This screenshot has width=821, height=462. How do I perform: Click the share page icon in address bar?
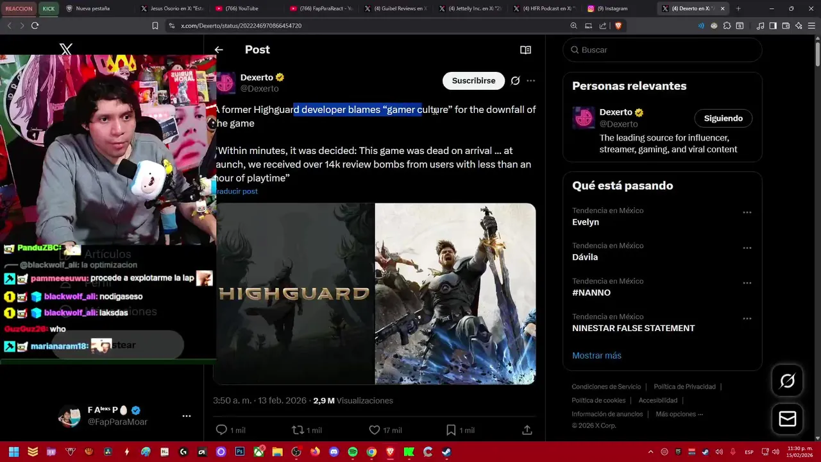point(603,26)
